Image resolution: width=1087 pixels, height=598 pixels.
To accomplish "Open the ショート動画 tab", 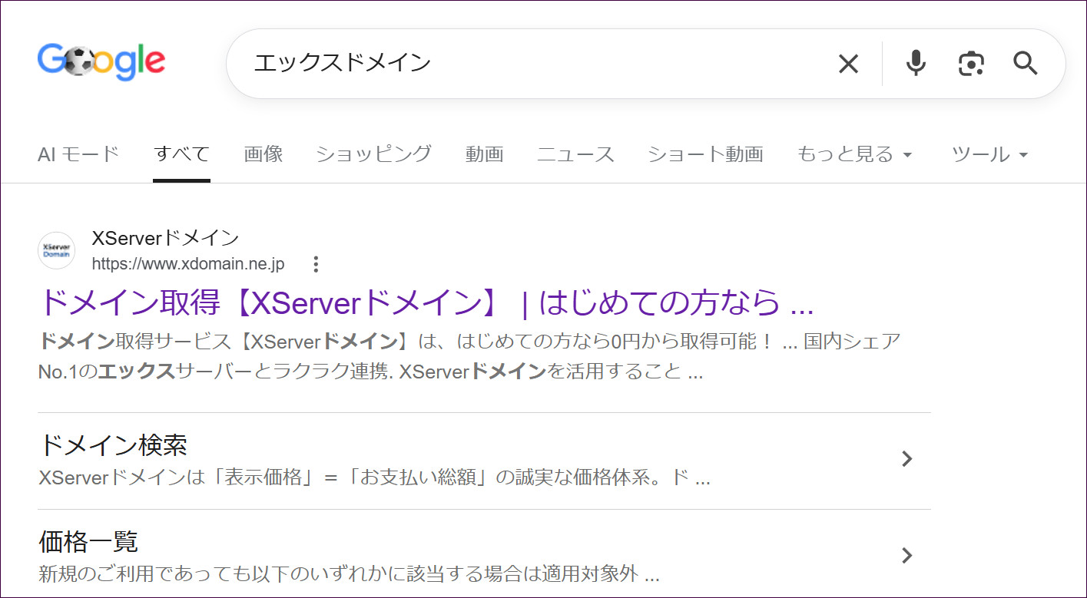I will [x=705, y=154].
